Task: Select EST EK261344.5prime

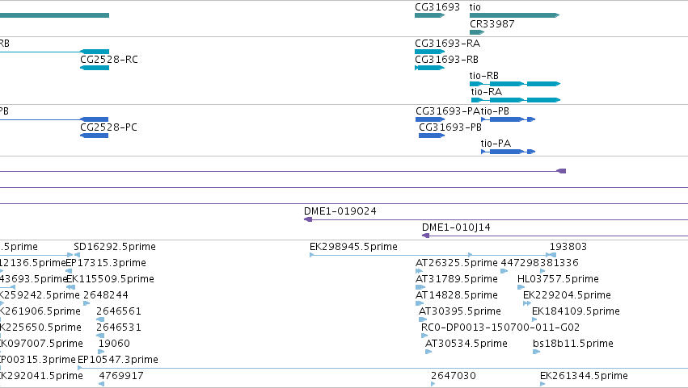Action: point(584,377)
